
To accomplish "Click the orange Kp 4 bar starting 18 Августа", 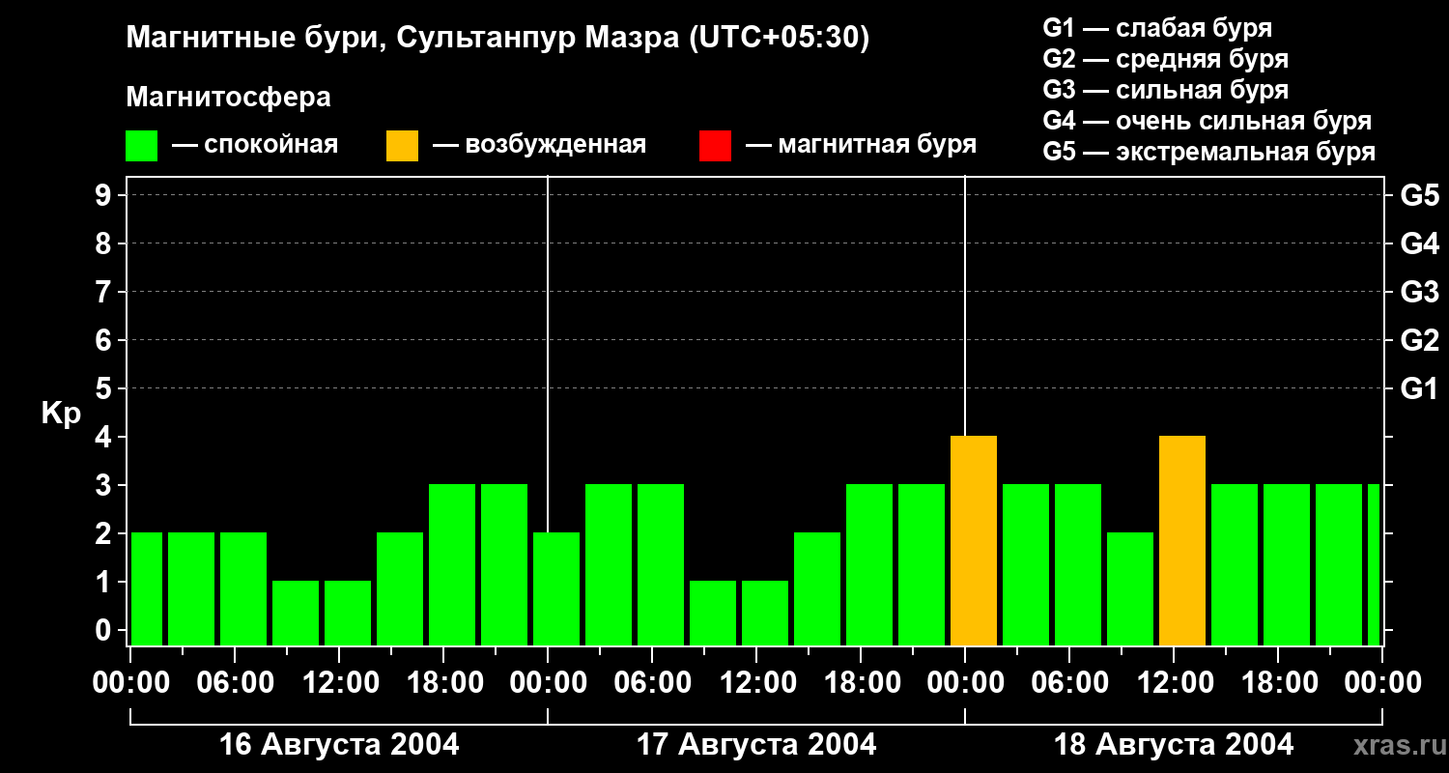I will (974, 541).
